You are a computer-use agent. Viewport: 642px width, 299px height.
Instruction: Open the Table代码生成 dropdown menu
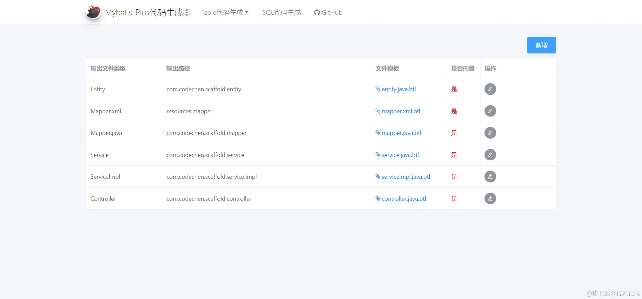click(225, 12)
